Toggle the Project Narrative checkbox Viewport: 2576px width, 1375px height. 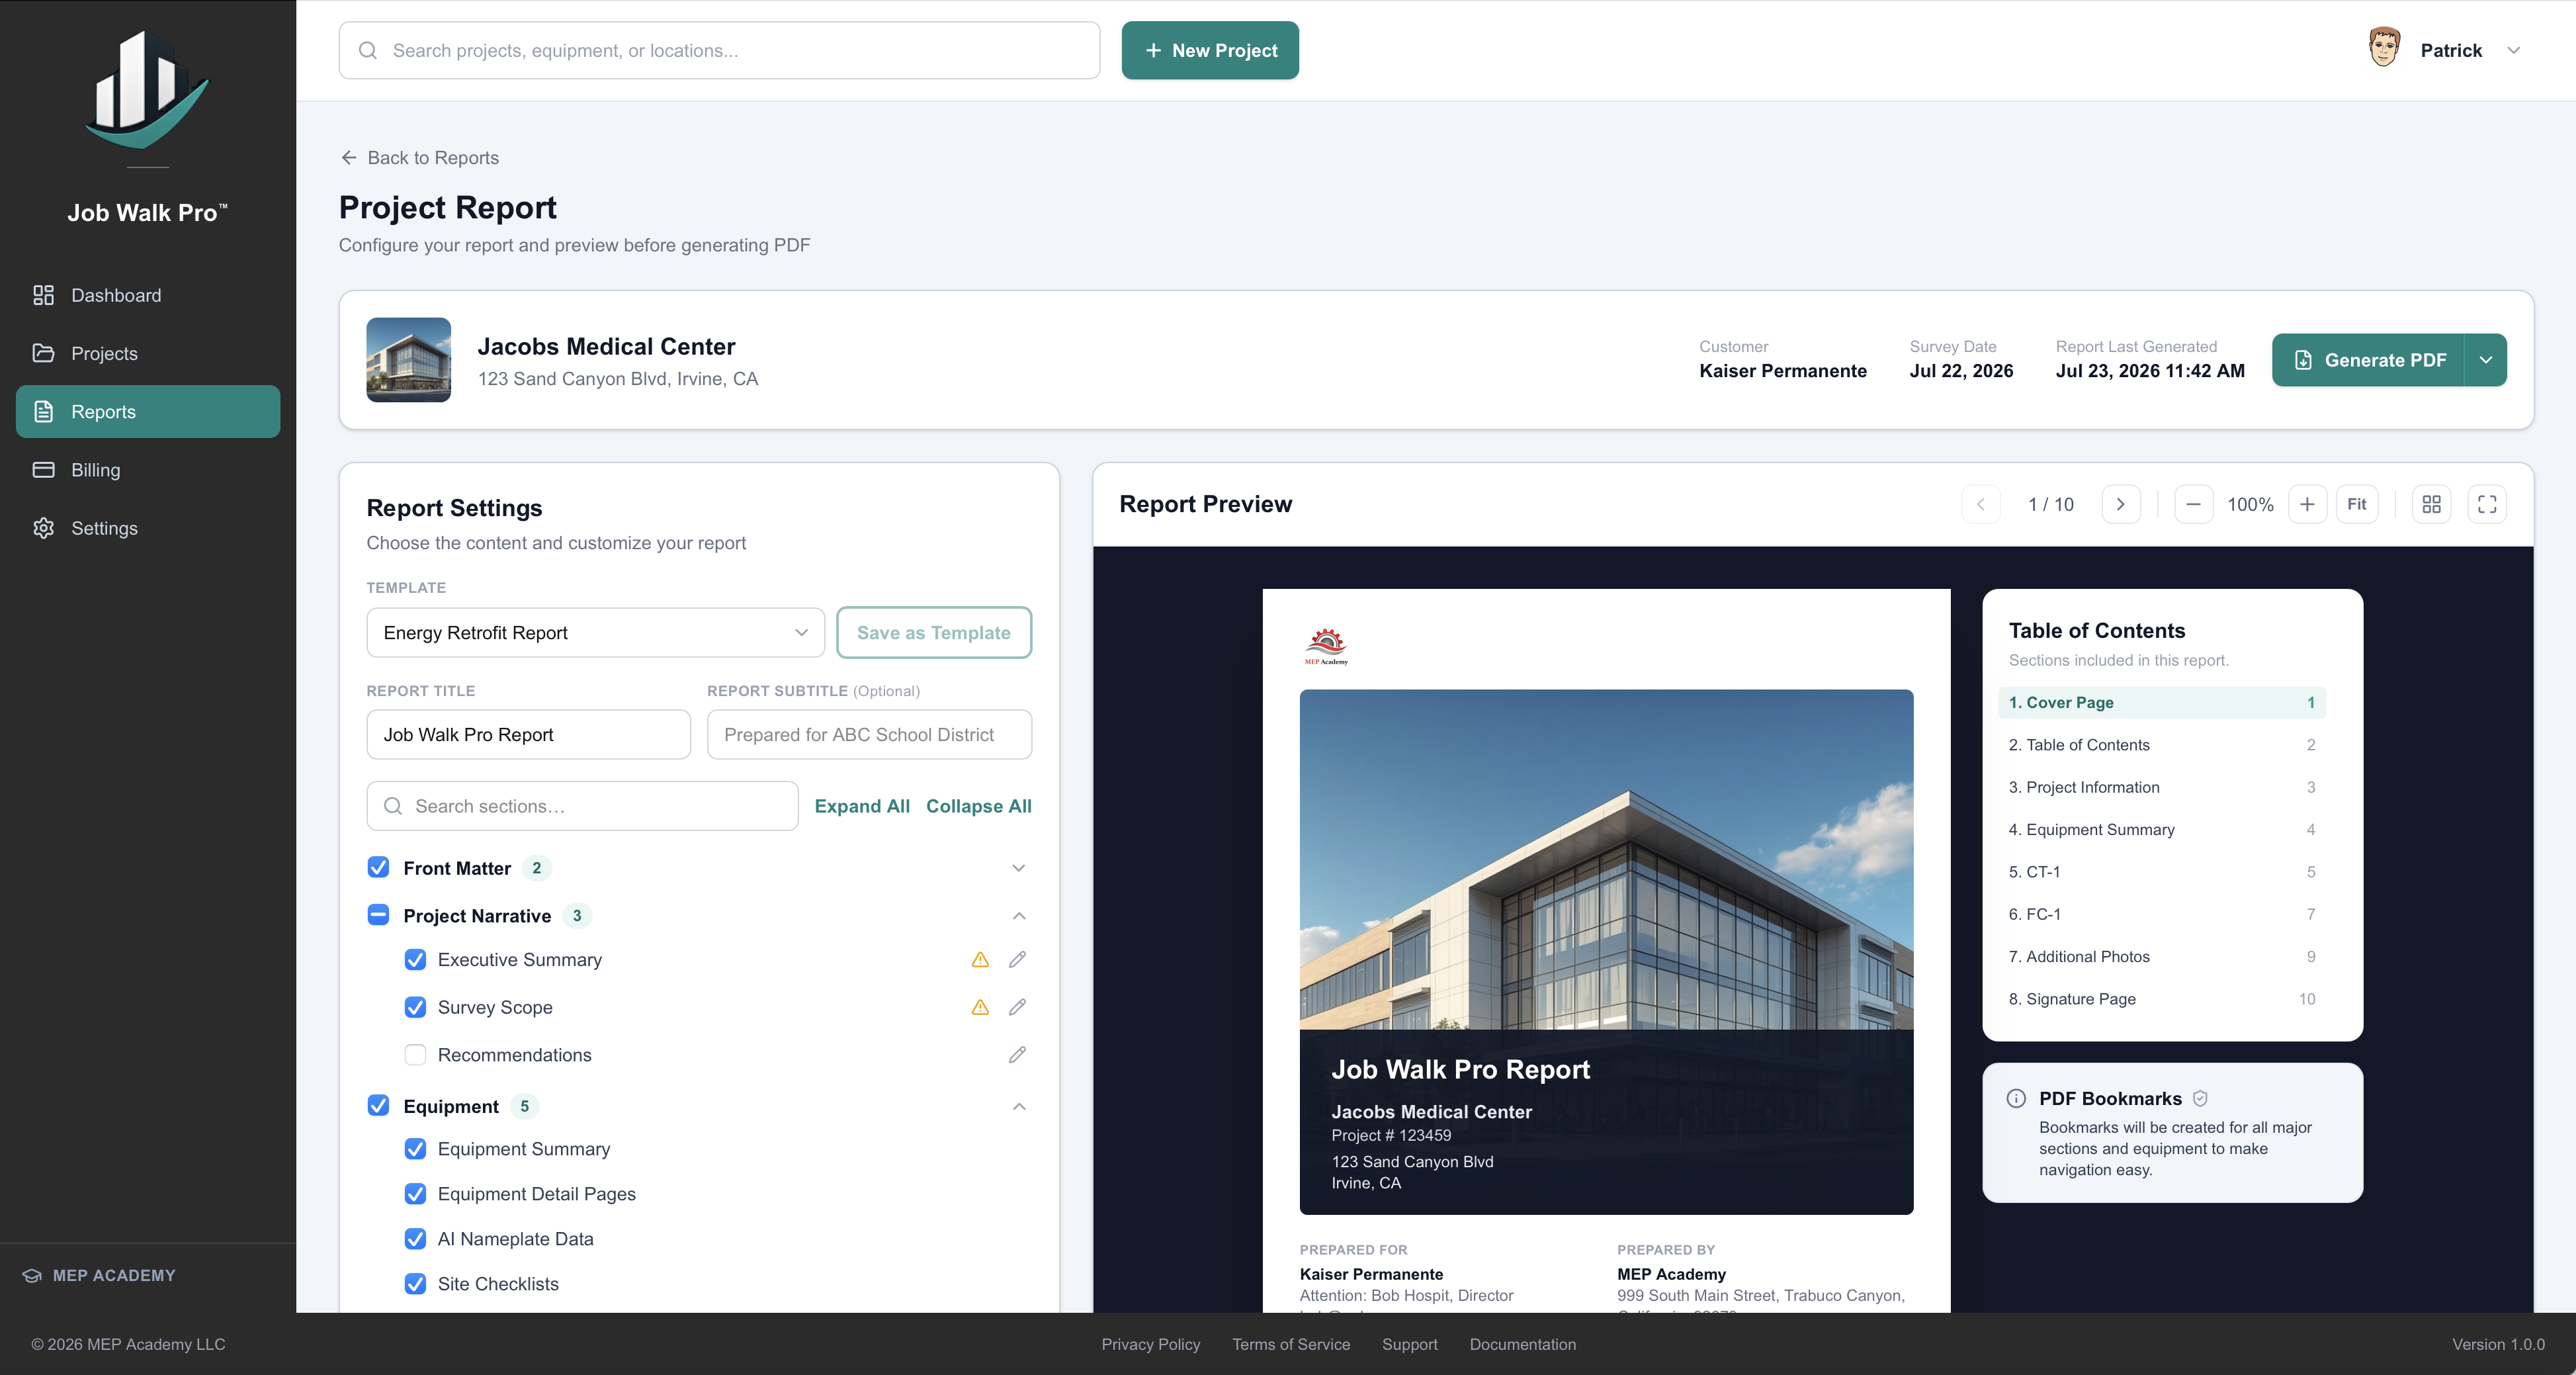pos(378,915)
